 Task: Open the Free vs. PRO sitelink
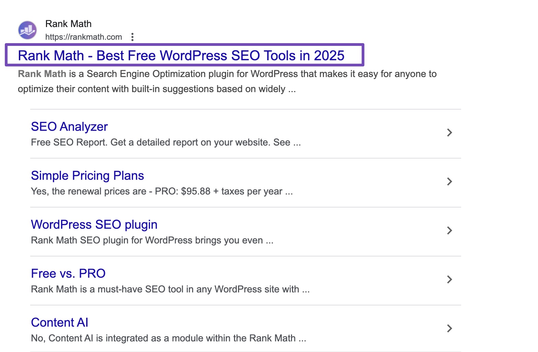pos(68,274)
